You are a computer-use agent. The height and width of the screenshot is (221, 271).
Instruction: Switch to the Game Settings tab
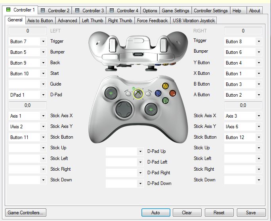(x=176, y=11)
